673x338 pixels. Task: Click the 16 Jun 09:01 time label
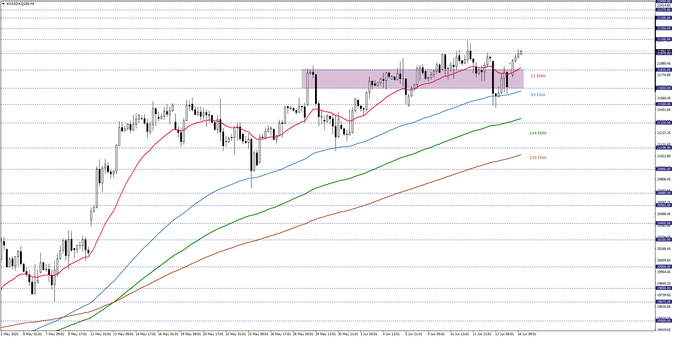point(527,334)
